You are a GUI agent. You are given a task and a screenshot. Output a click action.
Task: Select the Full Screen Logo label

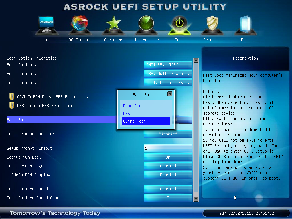coord(25,166)
